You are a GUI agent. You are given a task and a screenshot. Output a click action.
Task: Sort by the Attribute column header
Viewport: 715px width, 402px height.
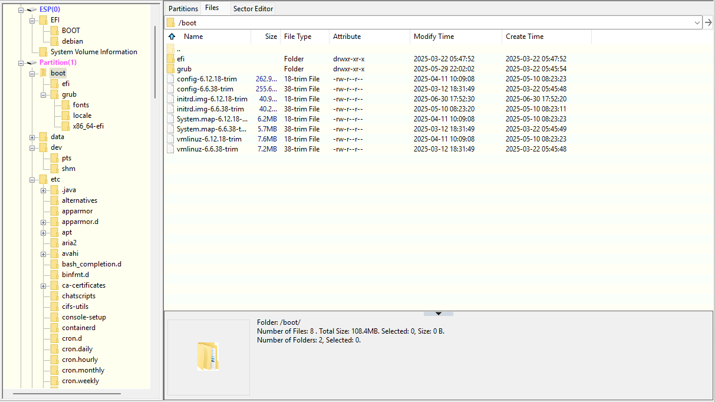tap(370, 37)
